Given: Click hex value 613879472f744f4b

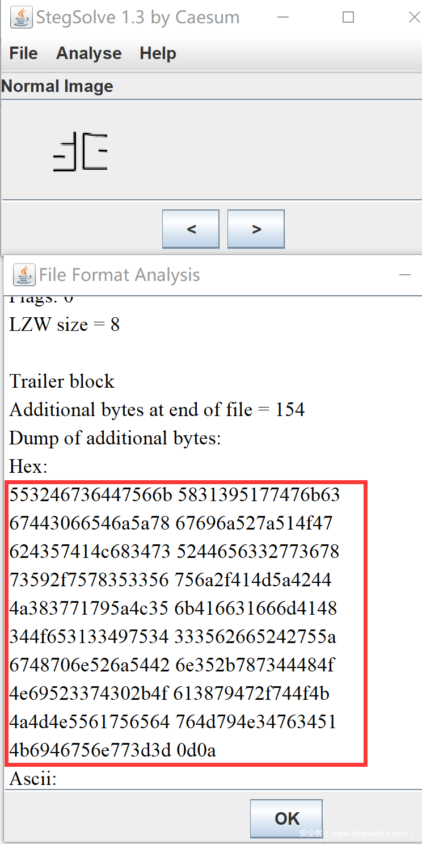Looking at the screenshot, I should pos(252,694).
